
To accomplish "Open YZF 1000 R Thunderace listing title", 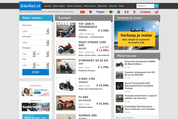I will click(88, 25).
